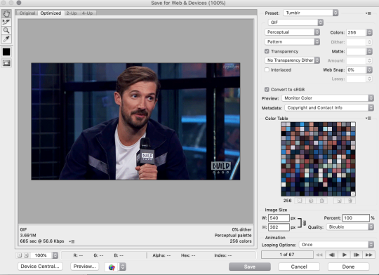
Task: Select the Hand tool
Action: 6,13
